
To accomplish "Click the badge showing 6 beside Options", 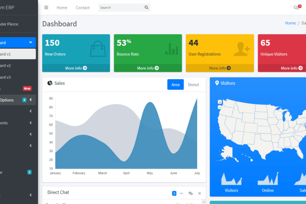I will coord(24,100).
